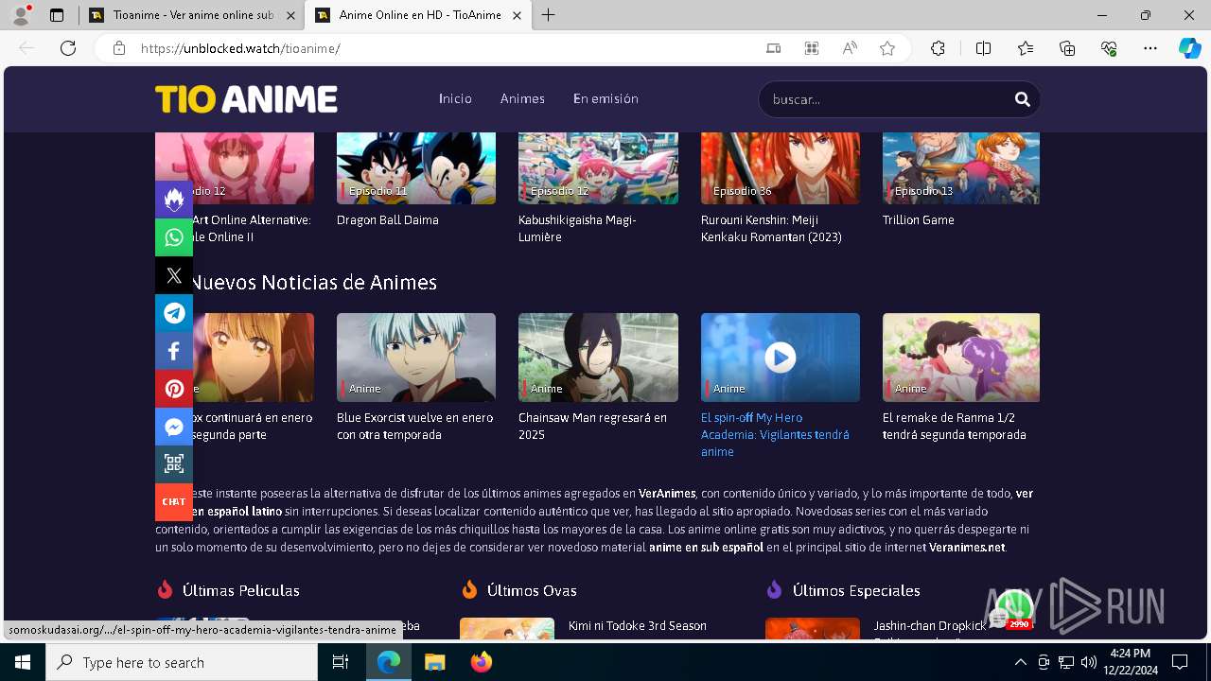Image resolution: width=1211 pixels, height=681 pixels.
Task: Open Trillion Game title link
Action: (x=919, y=219)
